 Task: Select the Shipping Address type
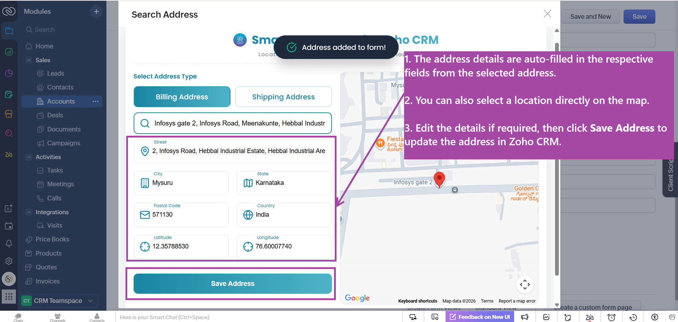(x=283, y=96)
